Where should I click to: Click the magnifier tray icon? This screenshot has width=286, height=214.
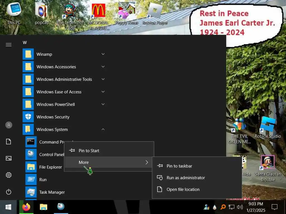tap(223, 207)
